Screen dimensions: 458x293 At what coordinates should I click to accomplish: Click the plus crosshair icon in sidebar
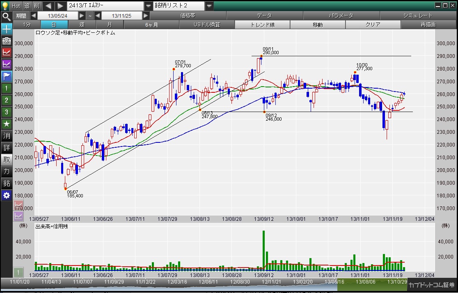pos(7,29)
